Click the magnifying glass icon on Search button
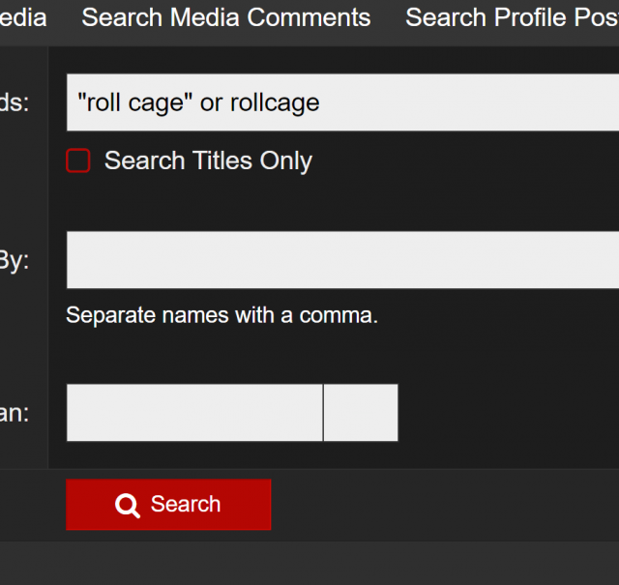This screenshot has height=585, width=619. tap(128, 506)
